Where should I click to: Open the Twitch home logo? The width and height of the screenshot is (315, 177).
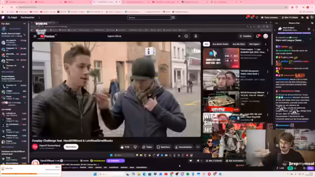pos(3,18)
